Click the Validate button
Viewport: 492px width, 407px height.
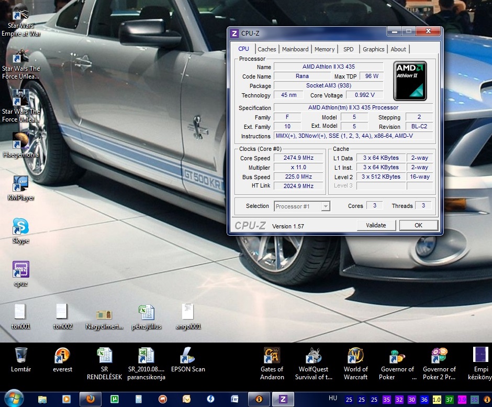[376, 225]
